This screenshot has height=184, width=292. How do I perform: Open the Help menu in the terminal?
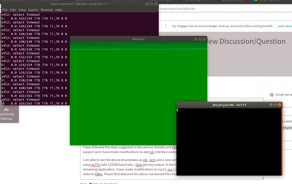tap(59, 10)
